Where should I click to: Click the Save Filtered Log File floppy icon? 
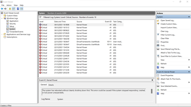coord(158,49)
